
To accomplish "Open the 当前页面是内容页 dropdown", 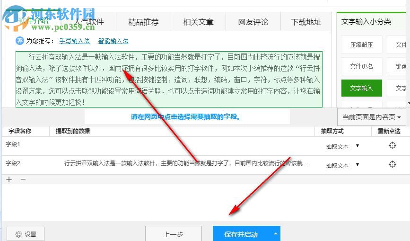I will [372, 117].
